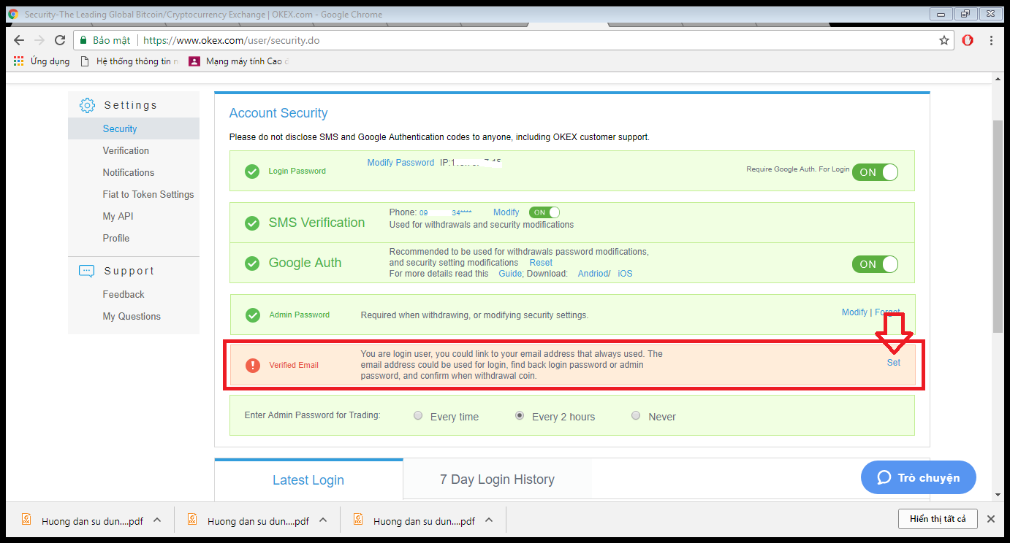Screen dimensions: 1010x543
Task: Click Set link for Verified Email
Action: [893, 363]
